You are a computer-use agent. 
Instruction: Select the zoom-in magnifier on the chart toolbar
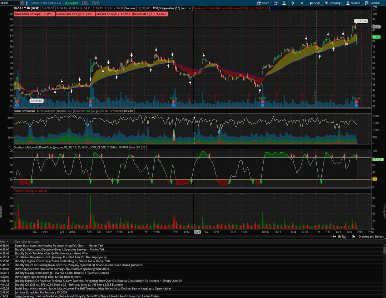click(x=344, y=236)
